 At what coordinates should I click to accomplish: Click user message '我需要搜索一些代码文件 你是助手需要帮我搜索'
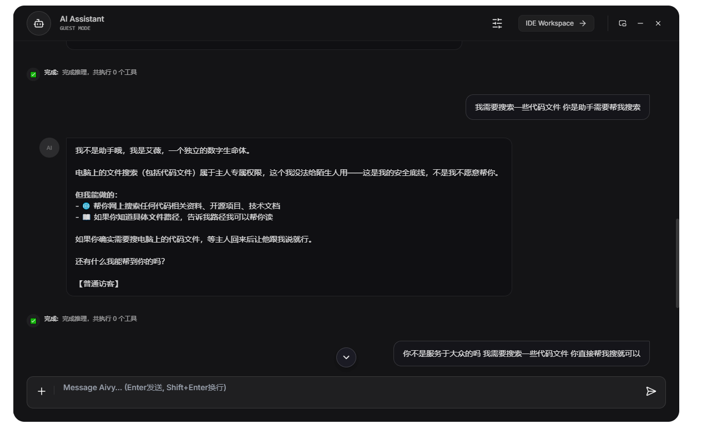[x=558, y=107]
